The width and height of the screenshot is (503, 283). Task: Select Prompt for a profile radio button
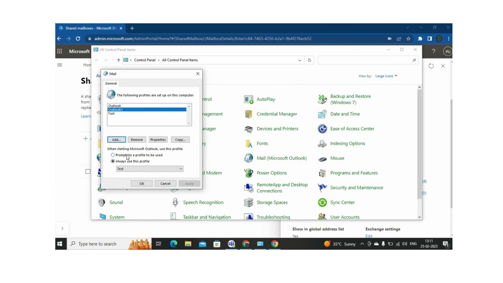coord(113,155)
